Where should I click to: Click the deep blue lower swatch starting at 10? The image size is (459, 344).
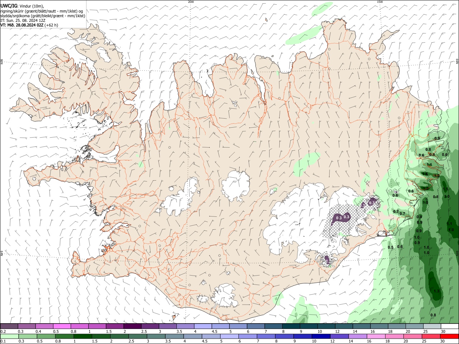point(321,336)
